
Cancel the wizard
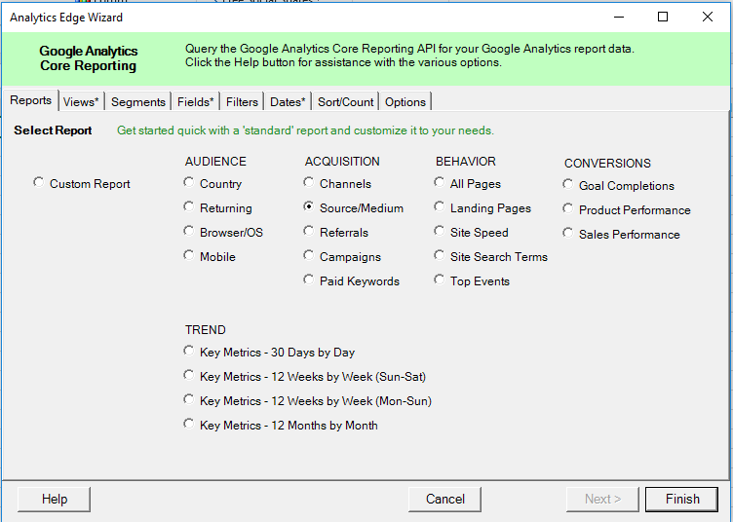tap(445, 500)
